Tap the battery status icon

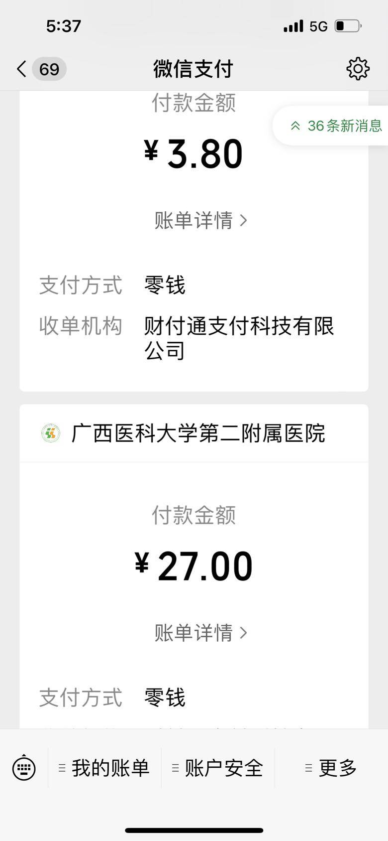coord(348,26)
